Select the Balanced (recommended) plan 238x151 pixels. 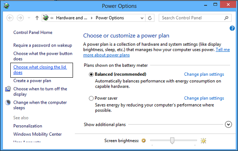91,75
